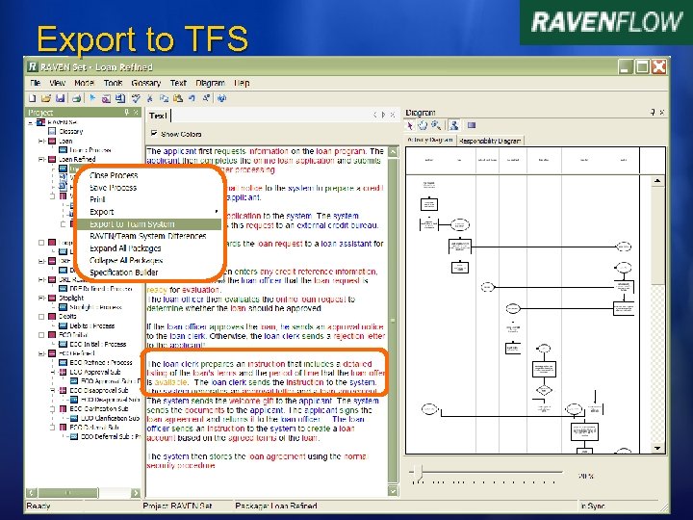Click the Copy toolbar icon
The width and height of the screenshot is (693, 520).
click(x=164, y=98)
